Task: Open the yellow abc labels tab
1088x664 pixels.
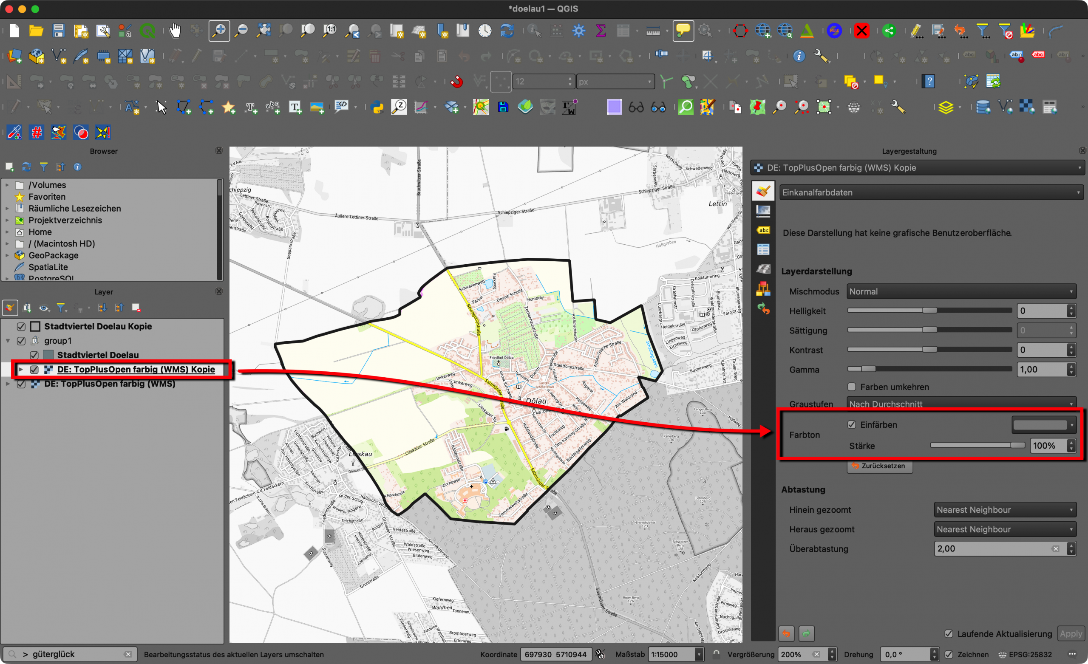Action: pos(763,230)
